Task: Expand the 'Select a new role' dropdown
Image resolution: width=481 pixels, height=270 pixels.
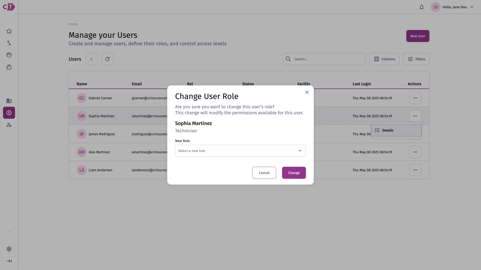Action: [x=241, y=151]
